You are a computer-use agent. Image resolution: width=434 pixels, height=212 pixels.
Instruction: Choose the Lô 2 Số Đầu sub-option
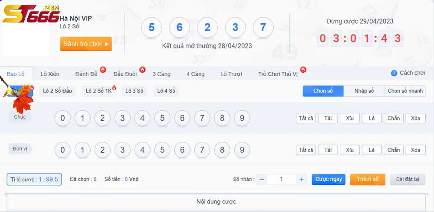point(57,91)
